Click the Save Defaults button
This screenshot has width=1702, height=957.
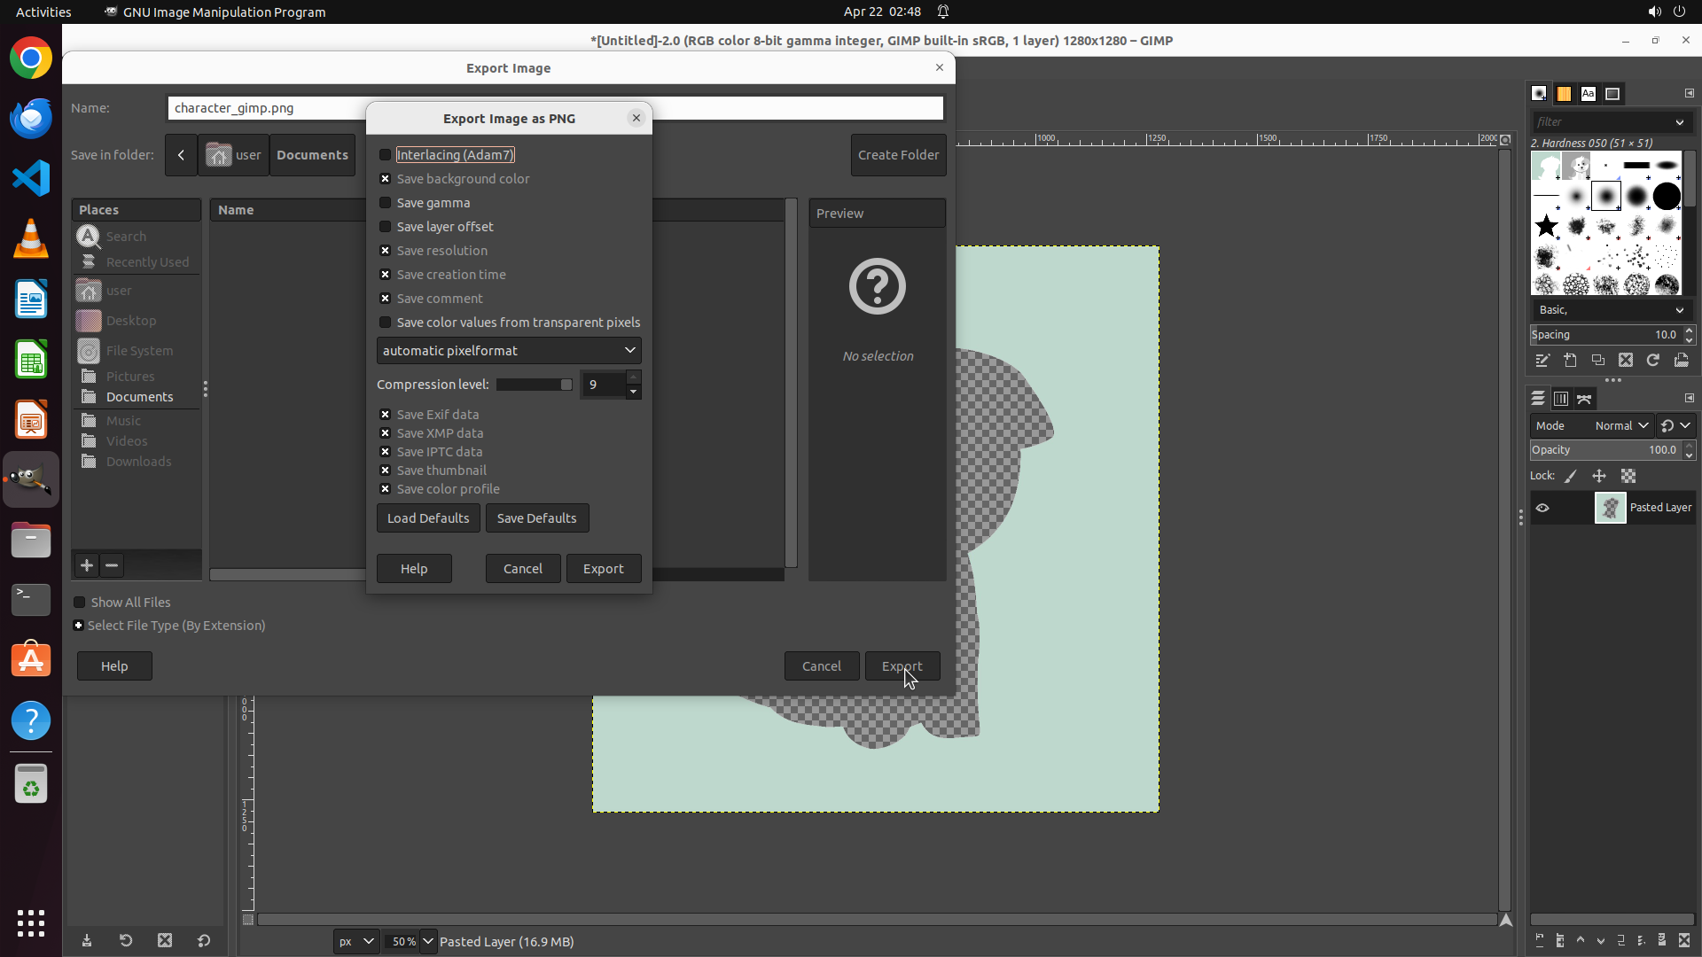[536, 518]
